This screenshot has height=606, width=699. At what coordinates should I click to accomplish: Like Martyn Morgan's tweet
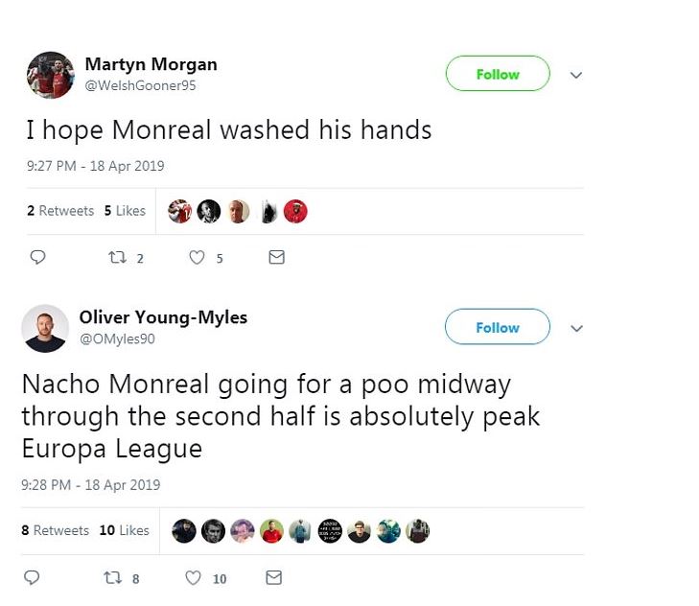(x=197, y=257)
